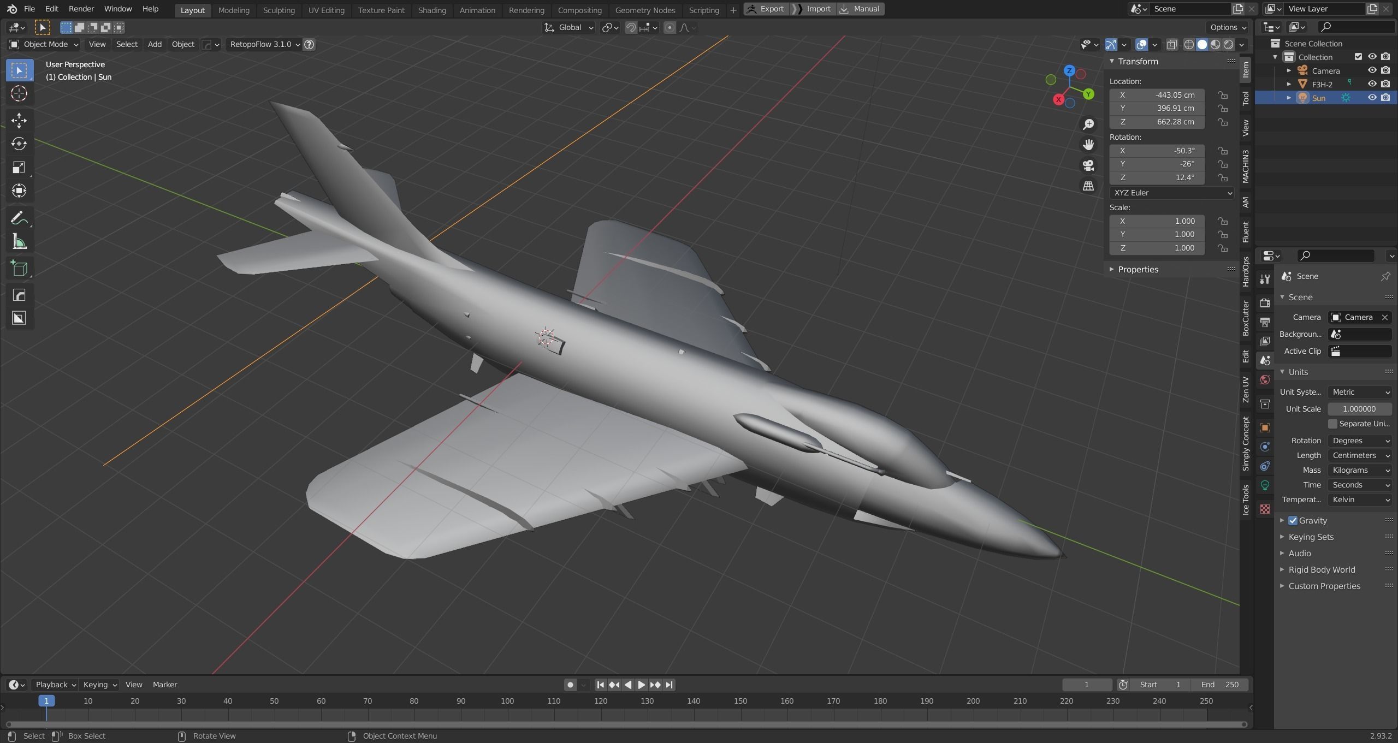
Task: Switch to the Sculpting workspace tab
Action: pyautogui.click(x=279, y=10)
